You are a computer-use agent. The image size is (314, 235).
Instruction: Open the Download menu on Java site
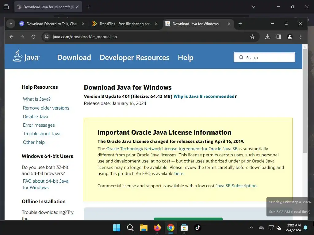(74, 58)
